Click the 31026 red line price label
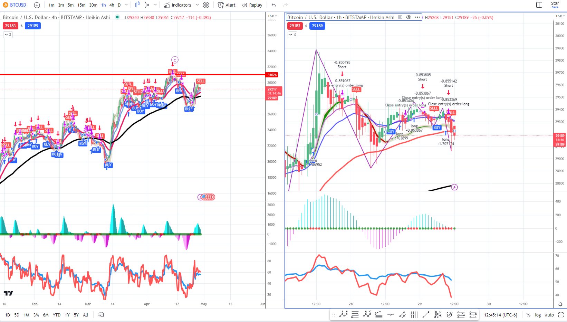Screen dimensions: 567x322 (272, 75)
